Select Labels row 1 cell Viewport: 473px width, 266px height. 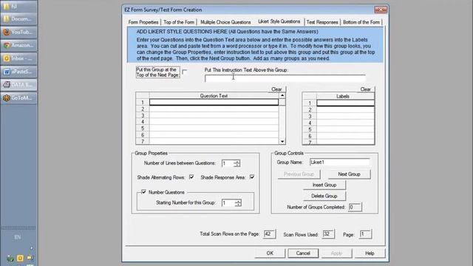(345, 103)
